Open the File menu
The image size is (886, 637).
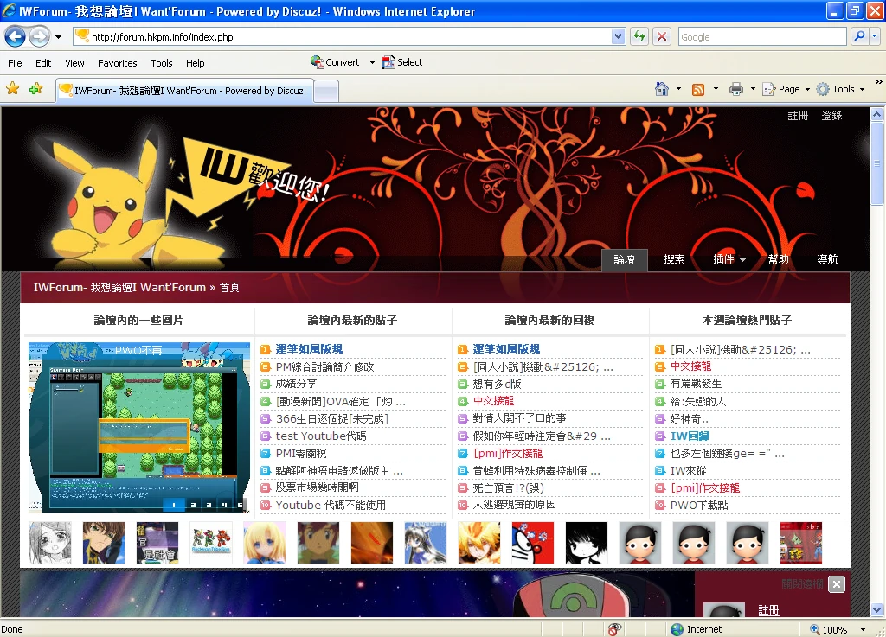coord(16,63)
